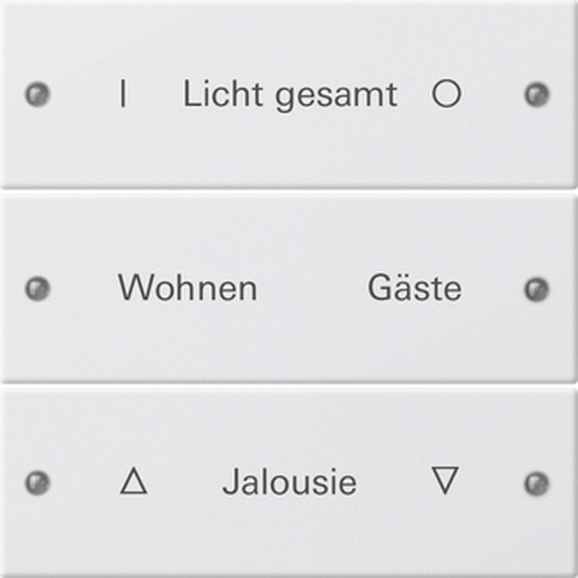Toggle the Wohnen light switch
Viewport: 578px width, 578px height.
tap(187, 288)
